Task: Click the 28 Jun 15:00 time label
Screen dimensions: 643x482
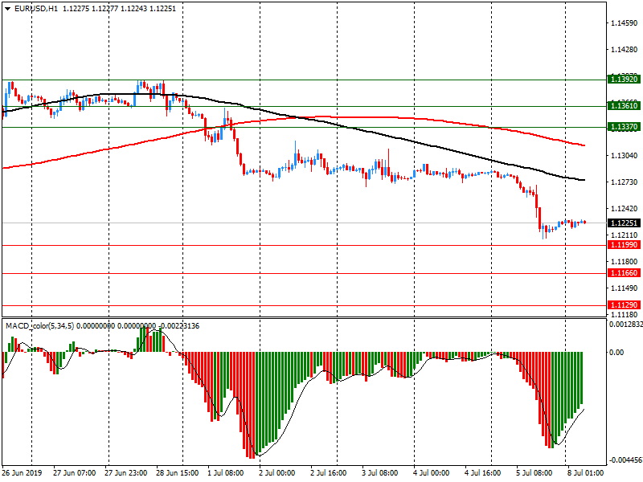Action: point(177,473)
